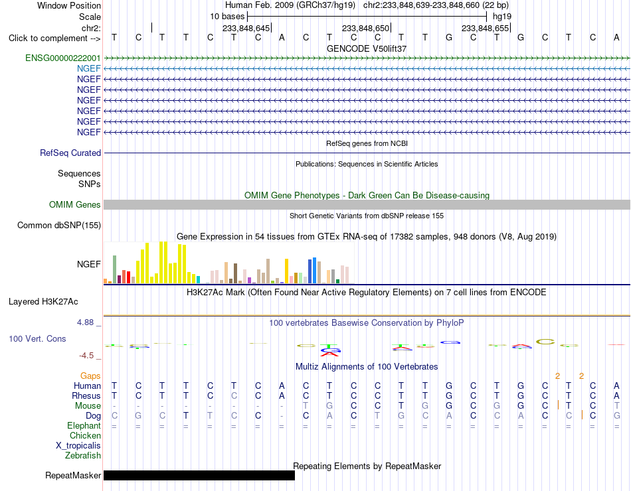Click the gray OMIM Genes bar
Image resolution: width=631 pixels, height=491 pixels.
pos(367,204)
